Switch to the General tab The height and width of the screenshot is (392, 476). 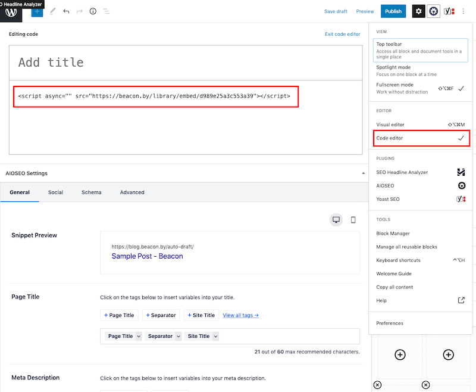[x=20, y=192]
